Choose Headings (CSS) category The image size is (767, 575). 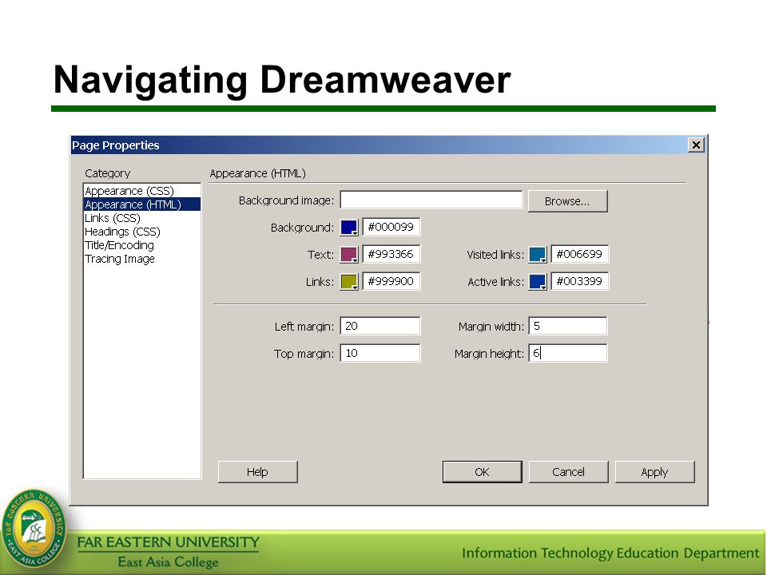[142, 232]
